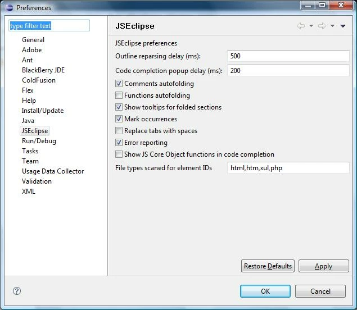
Task: Open Validation preferences
Action: [x=37, y=181]
